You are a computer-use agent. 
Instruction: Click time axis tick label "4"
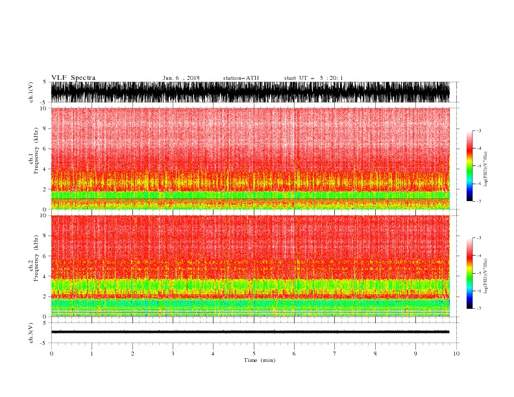pyautogui.click(x=213, y=354)
